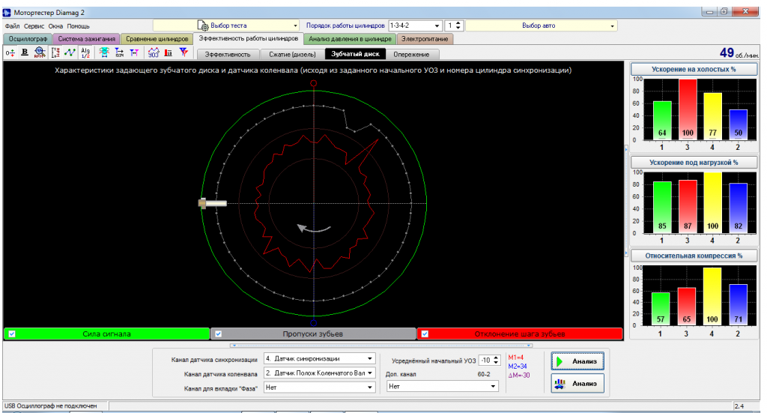Switch to the Cylinder comparison tab
The width and height of the screenshot is (767, 413).
(157, 39)
